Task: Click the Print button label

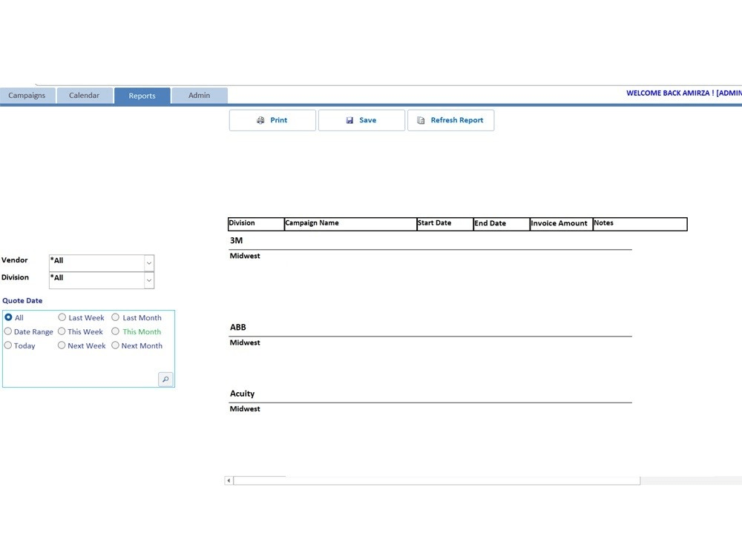Action: click(279, 120)
